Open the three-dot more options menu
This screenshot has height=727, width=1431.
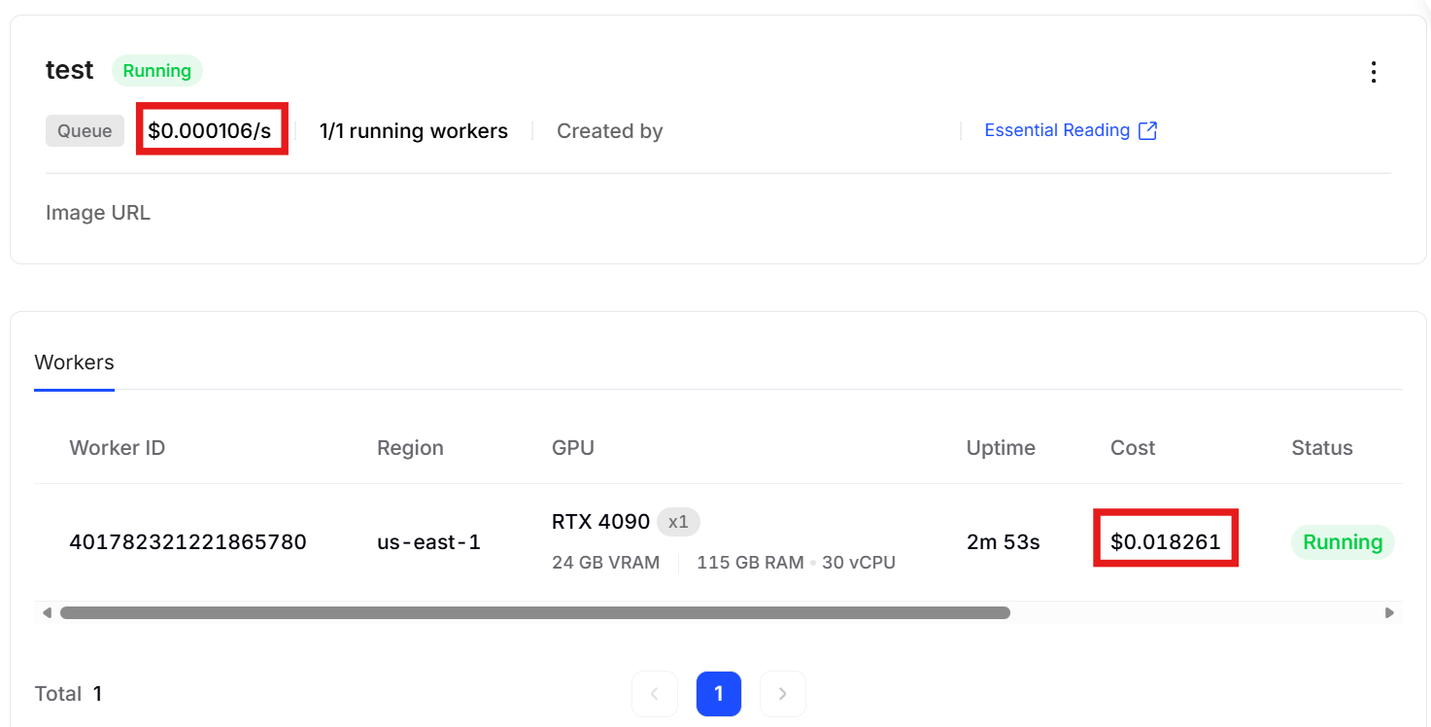pyautogui.click(x=1373, y=72)
